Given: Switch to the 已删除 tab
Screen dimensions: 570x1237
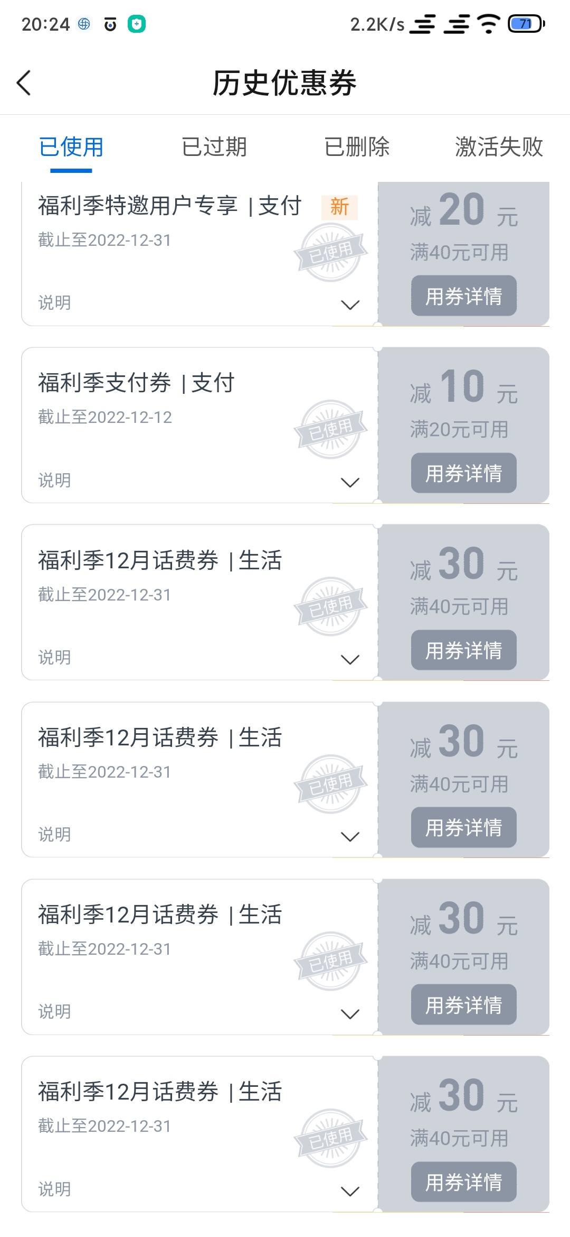Looking at the screenshot, I should tap(357, 147).
